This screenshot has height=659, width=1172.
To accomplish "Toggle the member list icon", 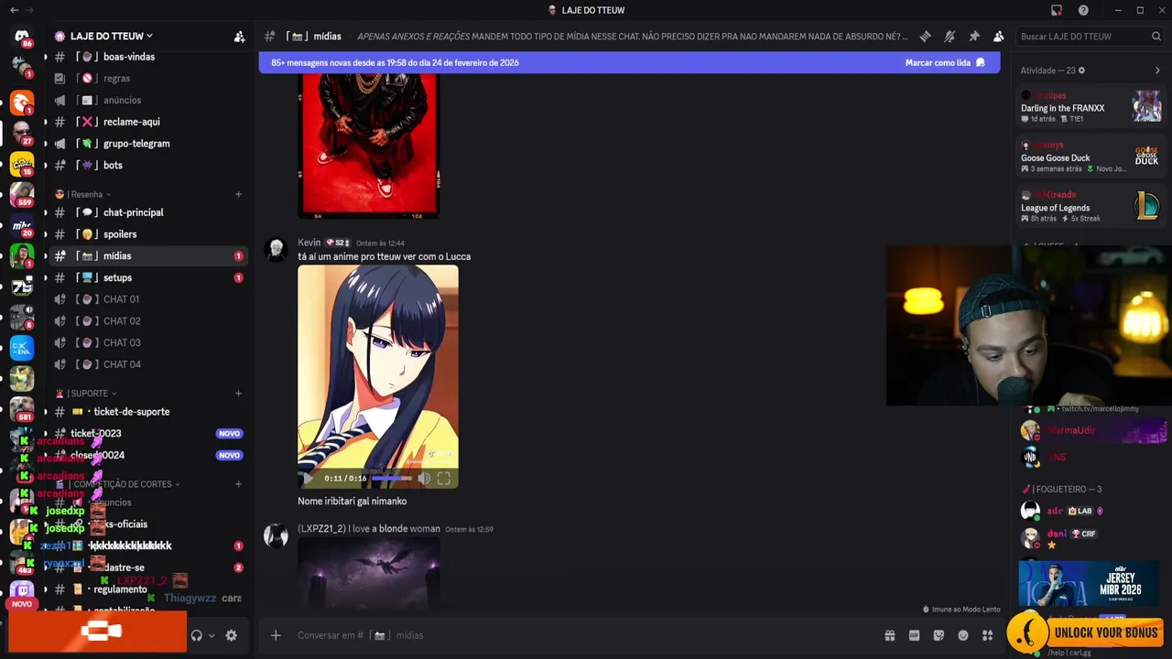I will tap(998, 37).
